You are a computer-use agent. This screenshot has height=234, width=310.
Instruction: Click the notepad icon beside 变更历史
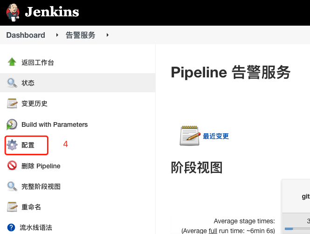[12, 103]
